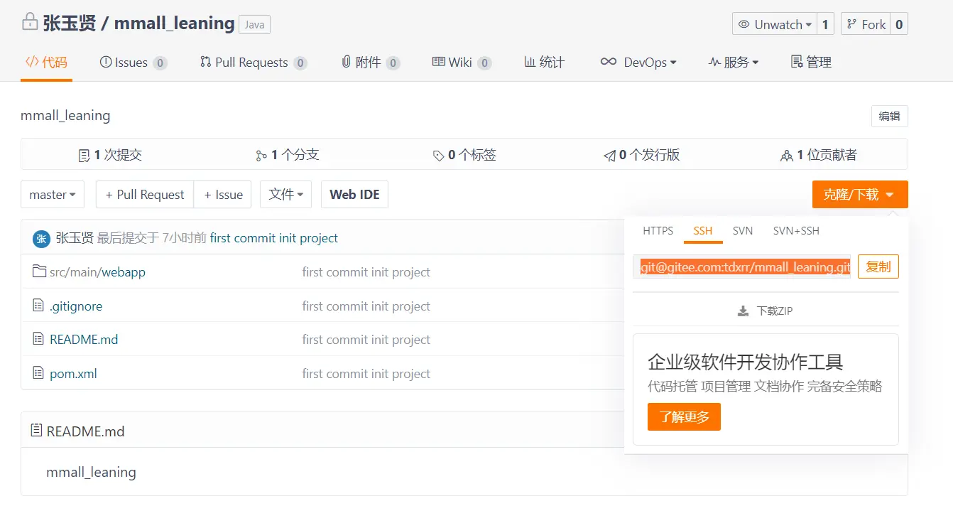The height and width of the screenshot is (506, 953).
Task: Open the 附件 attachments tab
Action: coord(371,63)
